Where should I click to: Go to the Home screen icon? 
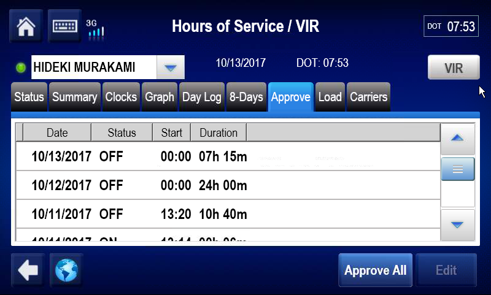click(x=26, y=26)
